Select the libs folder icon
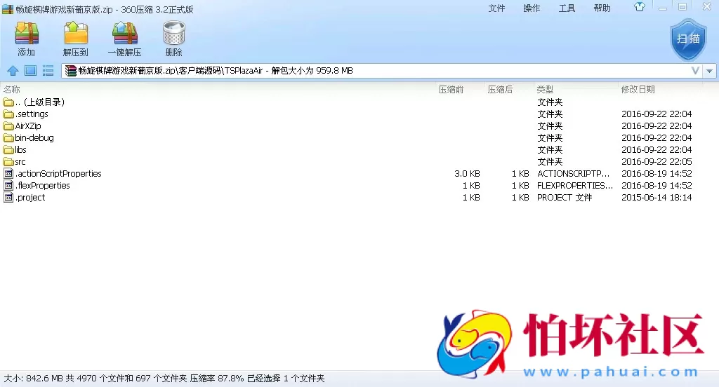Image resolution: width=719 pixels, height=387 pixels. 8,150
